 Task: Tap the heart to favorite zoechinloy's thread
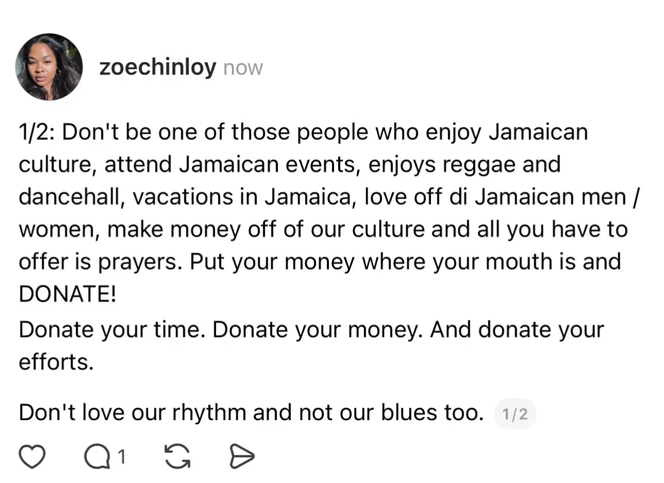click(x=32, y=455)
